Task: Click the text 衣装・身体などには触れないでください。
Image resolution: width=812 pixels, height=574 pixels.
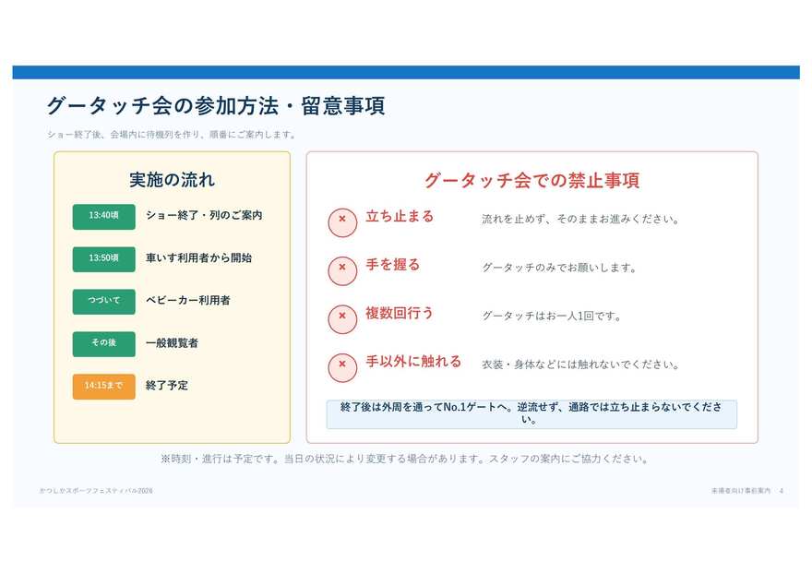Action: pyautogui.click(x=580, y=365)
